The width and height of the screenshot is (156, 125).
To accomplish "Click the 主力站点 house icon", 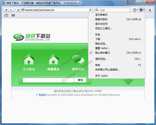I will [29, 59].
